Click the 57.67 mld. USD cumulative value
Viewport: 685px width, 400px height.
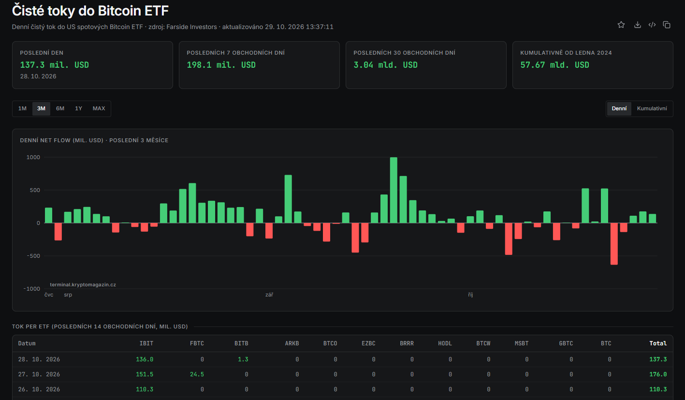coord(554,65)
